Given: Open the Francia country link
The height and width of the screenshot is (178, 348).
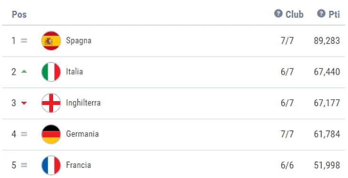Looking at the screenshot, I should tap(79, 165).
